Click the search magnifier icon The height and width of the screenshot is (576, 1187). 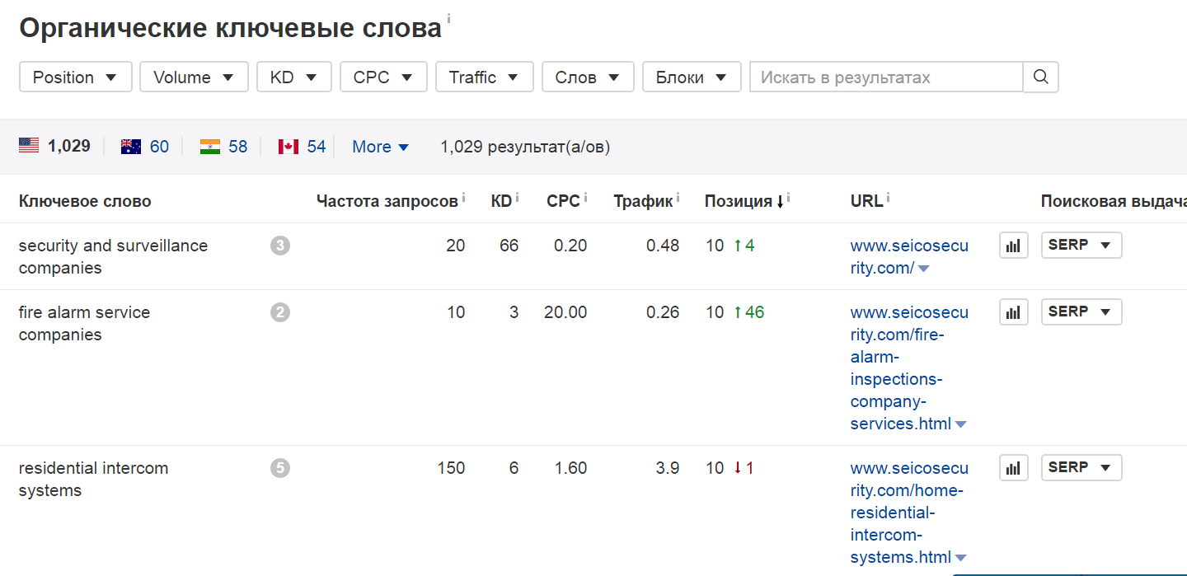click(1040, 77)
